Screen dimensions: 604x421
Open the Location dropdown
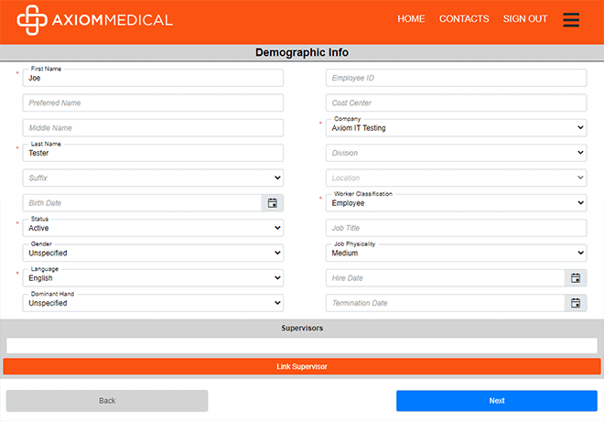pos(456,178)
